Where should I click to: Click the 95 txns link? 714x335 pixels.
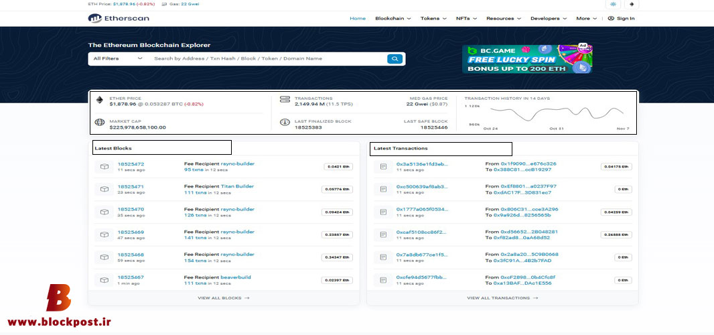click(193, 170)
